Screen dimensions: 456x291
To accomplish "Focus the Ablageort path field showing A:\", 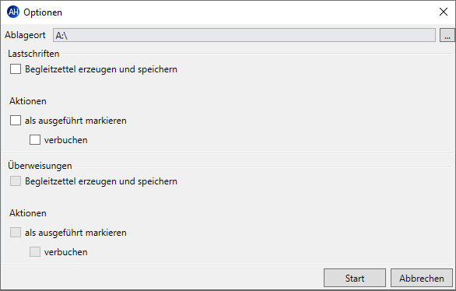I will 244,35.
